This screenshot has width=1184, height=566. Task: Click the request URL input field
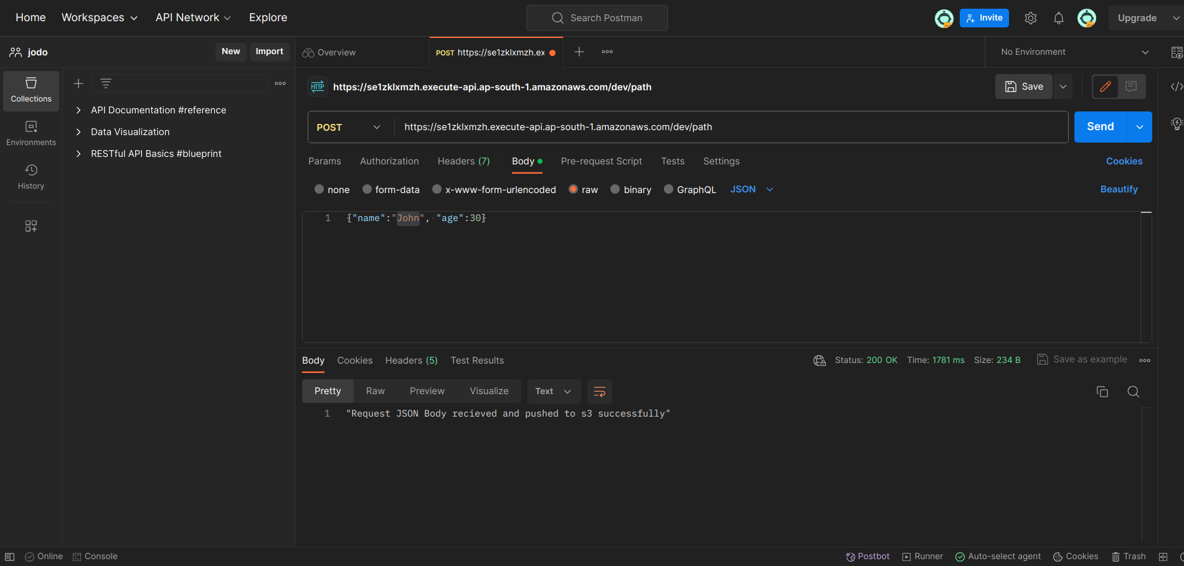731,127
